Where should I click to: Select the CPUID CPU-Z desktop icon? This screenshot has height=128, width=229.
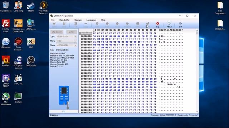6,81
